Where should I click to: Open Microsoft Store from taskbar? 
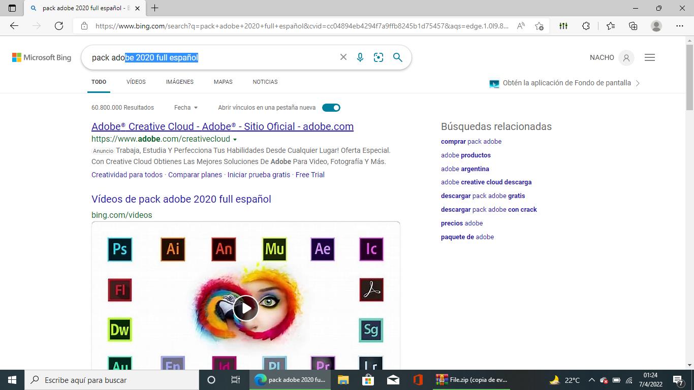(x=368, y=380)
